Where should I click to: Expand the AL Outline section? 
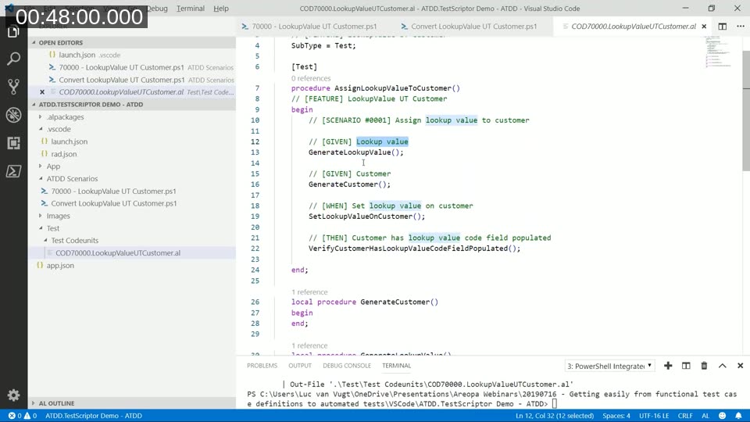[x=34, y=403]
